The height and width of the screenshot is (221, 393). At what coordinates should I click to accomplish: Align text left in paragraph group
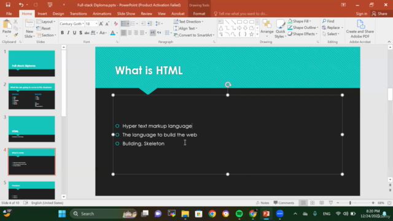click(x=123, y=33)
